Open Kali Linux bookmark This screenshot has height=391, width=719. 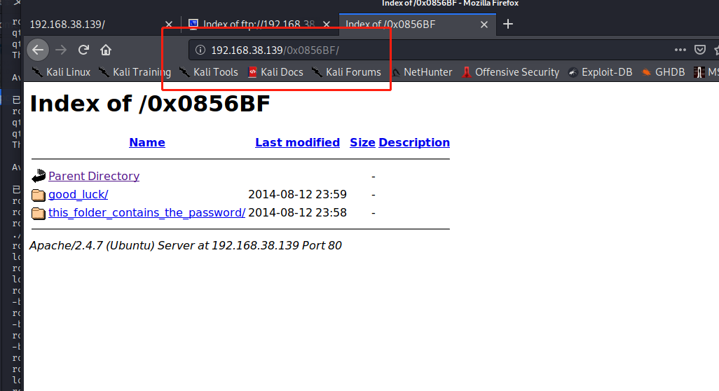[61, 72]
